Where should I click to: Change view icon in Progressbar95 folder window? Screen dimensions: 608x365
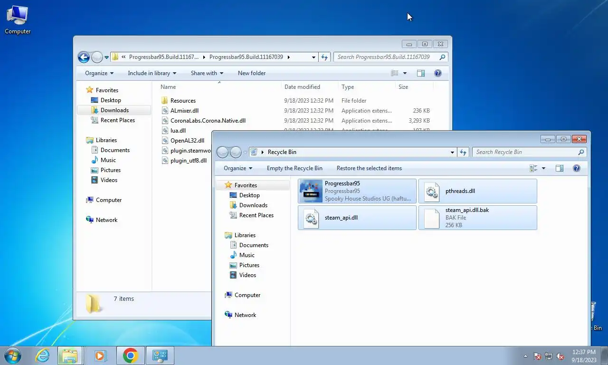pos(395,73)
